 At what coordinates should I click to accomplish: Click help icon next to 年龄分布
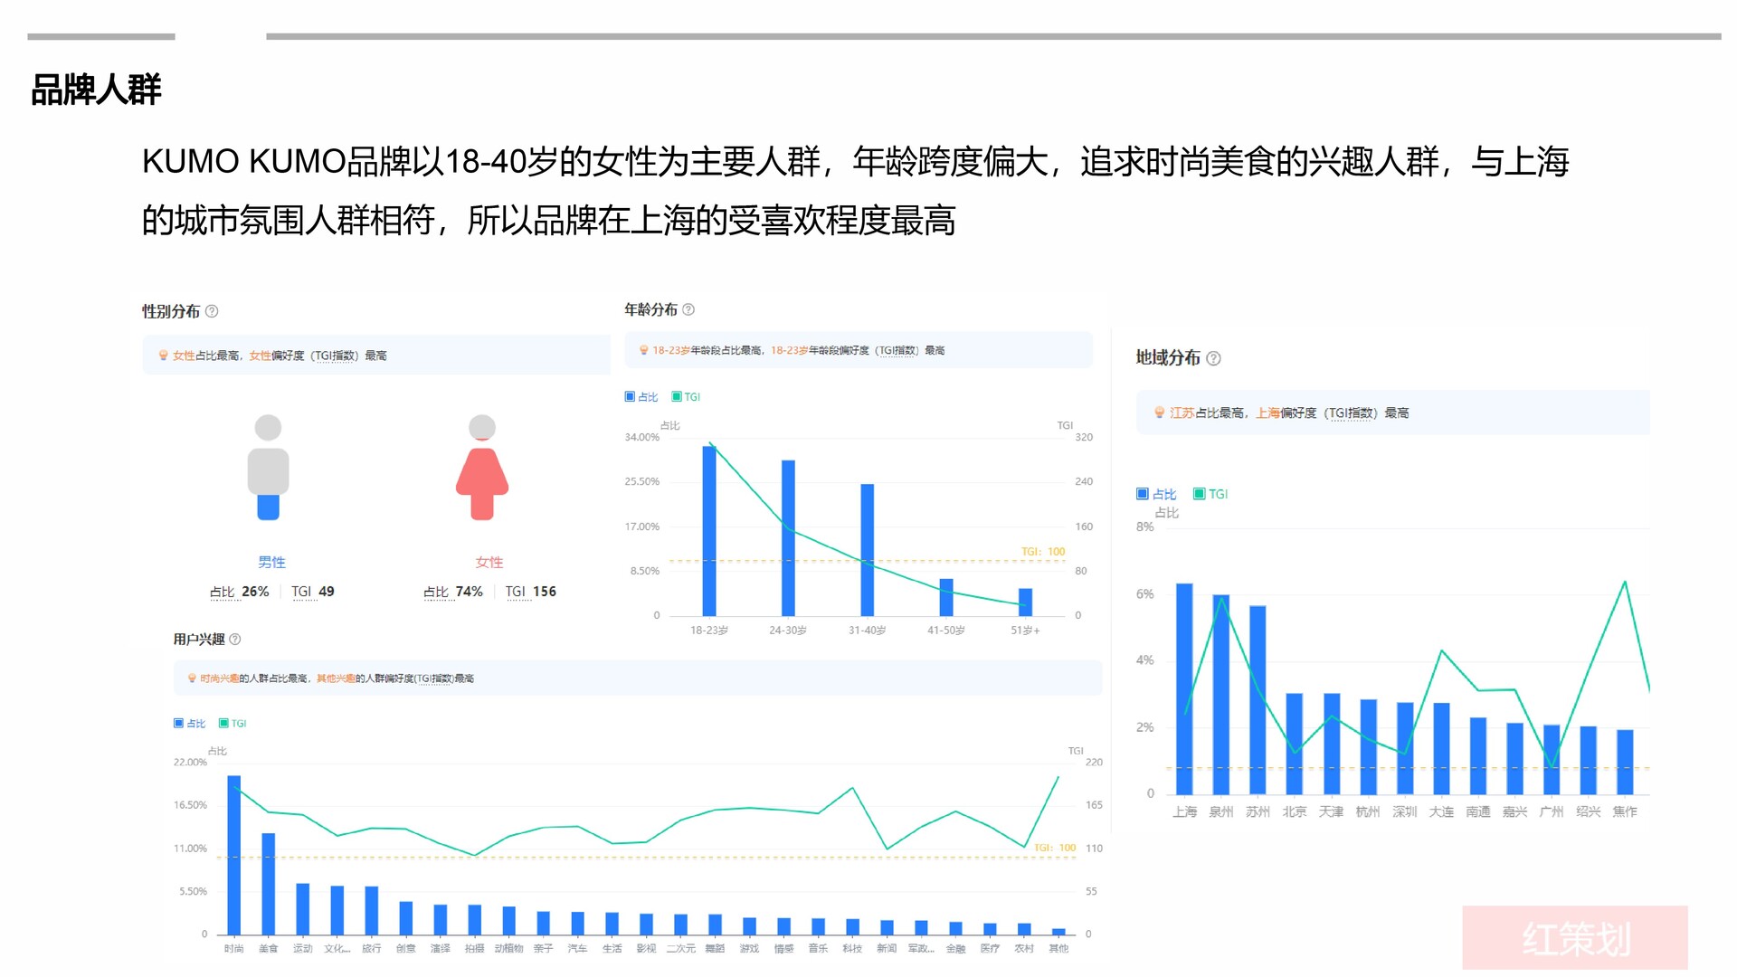click(688, 309)
